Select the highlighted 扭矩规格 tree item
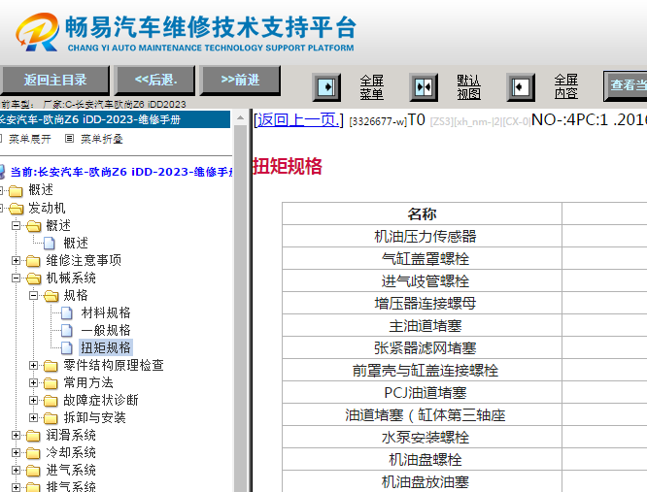The image size is (647, 492). pyautogui.click(x=106, y=347)
